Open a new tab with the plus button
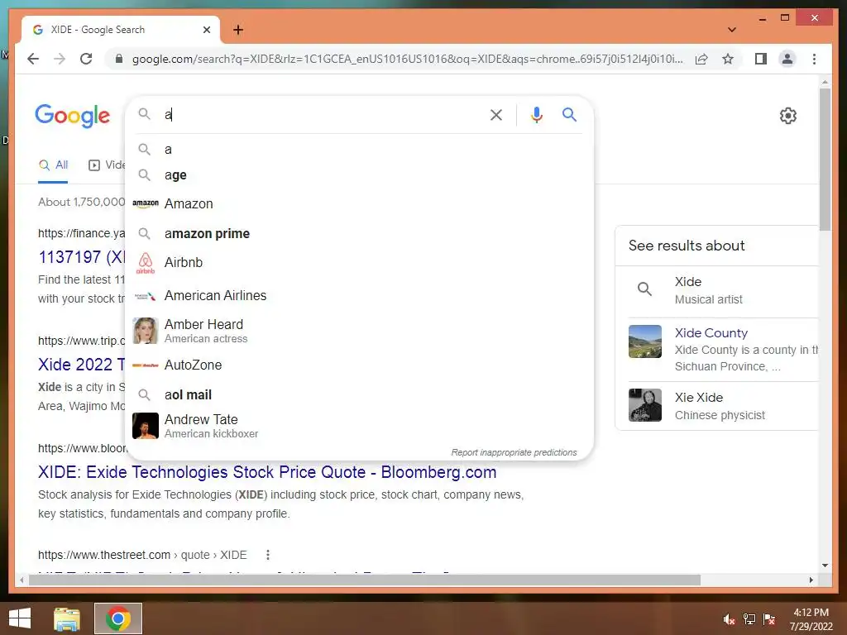Viewport: 847px width, 635px height. (238, 30)
